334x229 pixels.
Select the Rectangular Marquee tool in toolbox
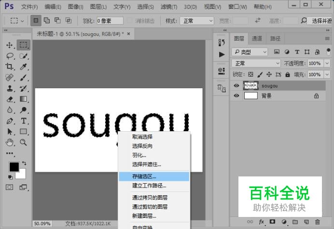[24, 45]
